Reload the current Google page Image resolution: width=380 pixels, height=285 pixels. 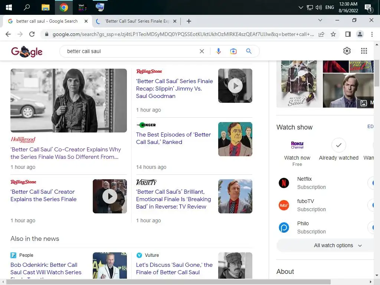click(x=32, y=34)
